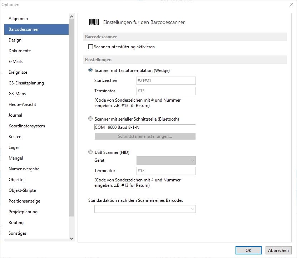Click the Startzeichen input field
The height and width of the screenshot is (258, 297).
(x=166, y=81)
